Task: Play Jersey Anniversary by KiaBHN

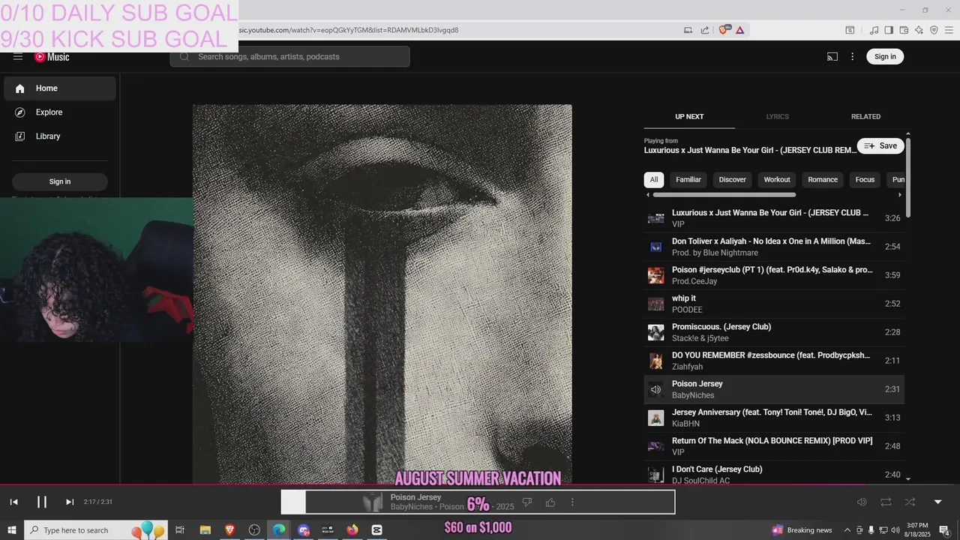Action: [774, 418]
